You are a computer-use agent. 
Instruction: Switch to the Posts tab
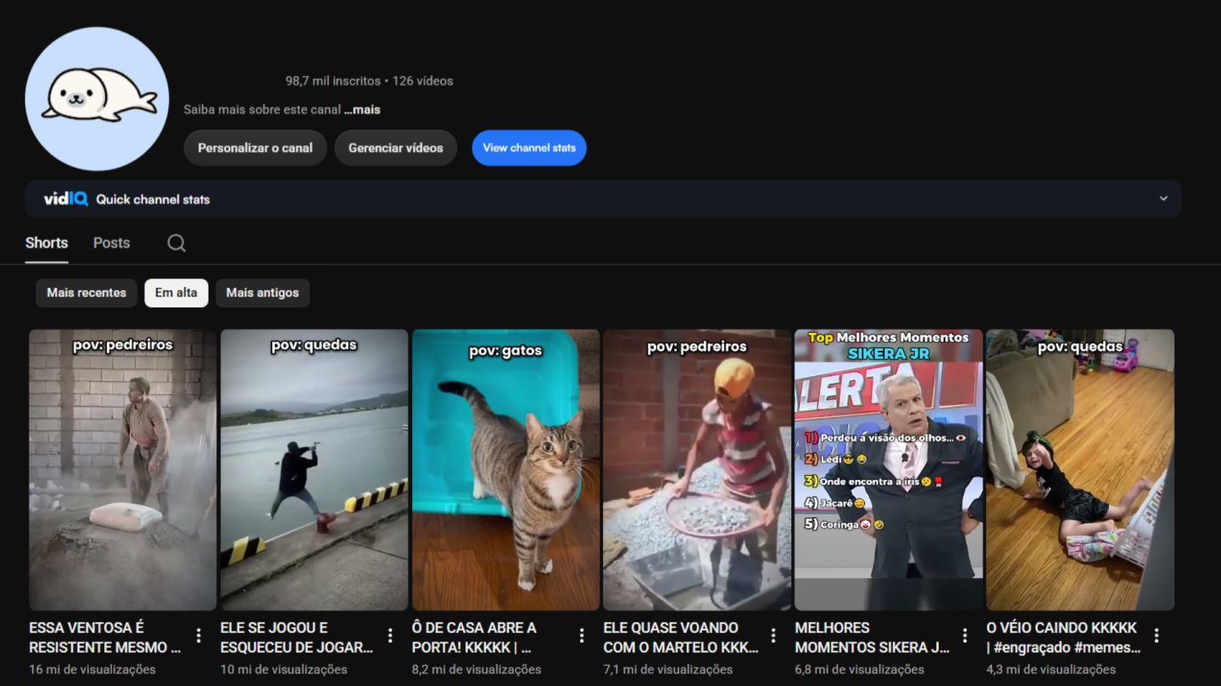tap(111, 243)
